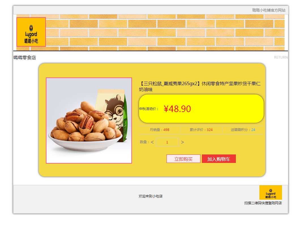Click the ¥48.90 price text
The height and width of the screenshot is (228, 301).
point(177,109)
